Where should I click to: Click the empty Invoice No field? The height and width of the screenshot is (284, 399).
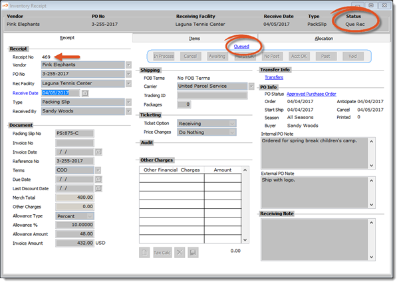click(74, 143)
